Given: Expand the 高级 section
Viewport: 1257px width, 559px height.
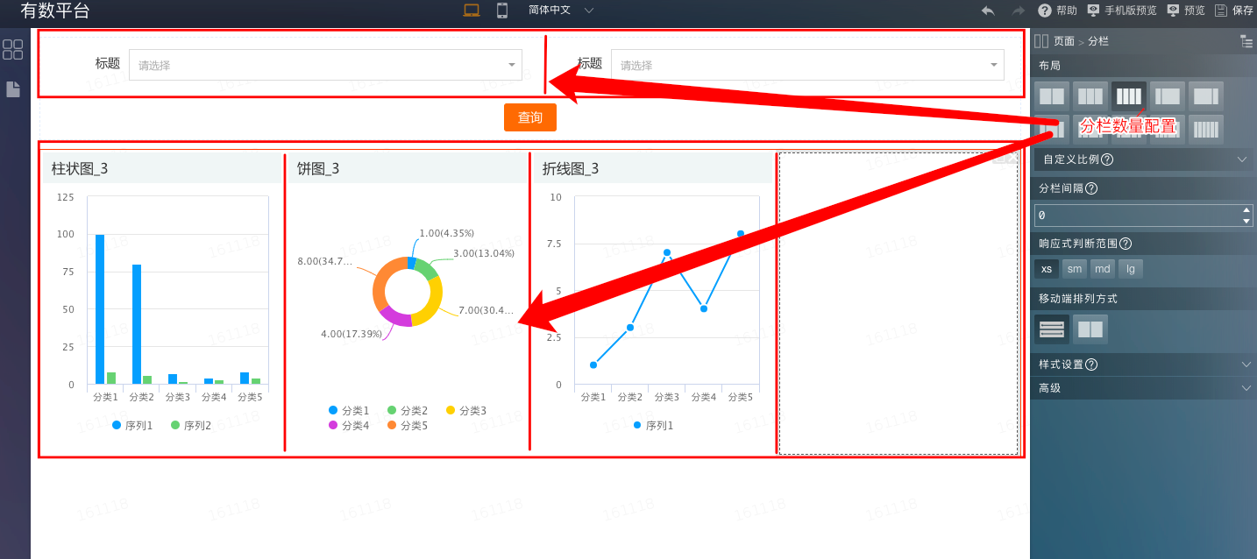Looking at the screenshot, I should point(1143,388).
